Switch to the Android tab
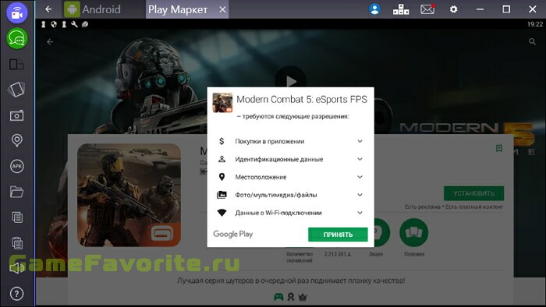Screen dimensions: 546x307 93,9
